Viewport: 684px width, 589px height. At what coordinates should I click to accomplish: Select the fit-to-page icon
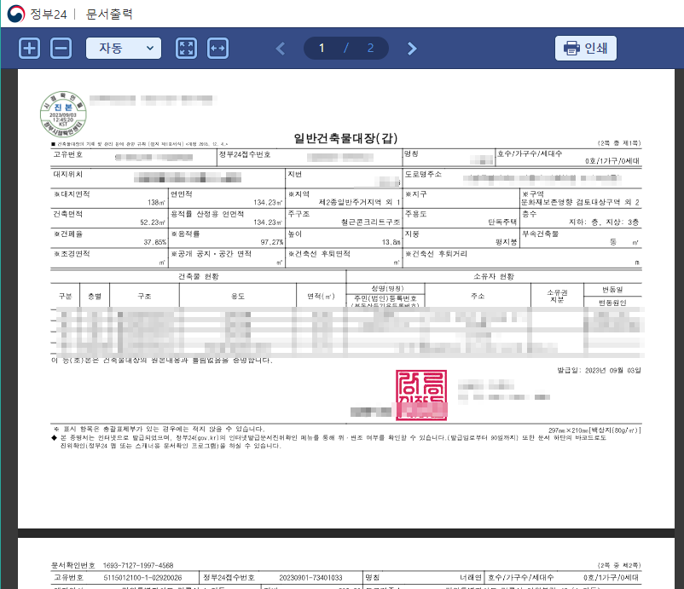187,47
